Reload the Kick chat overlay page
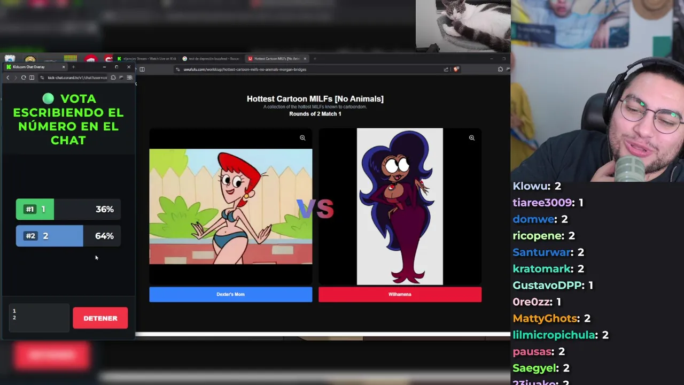Image resolution: width=684 pixels, height=385 pixels. coord(24,78)
